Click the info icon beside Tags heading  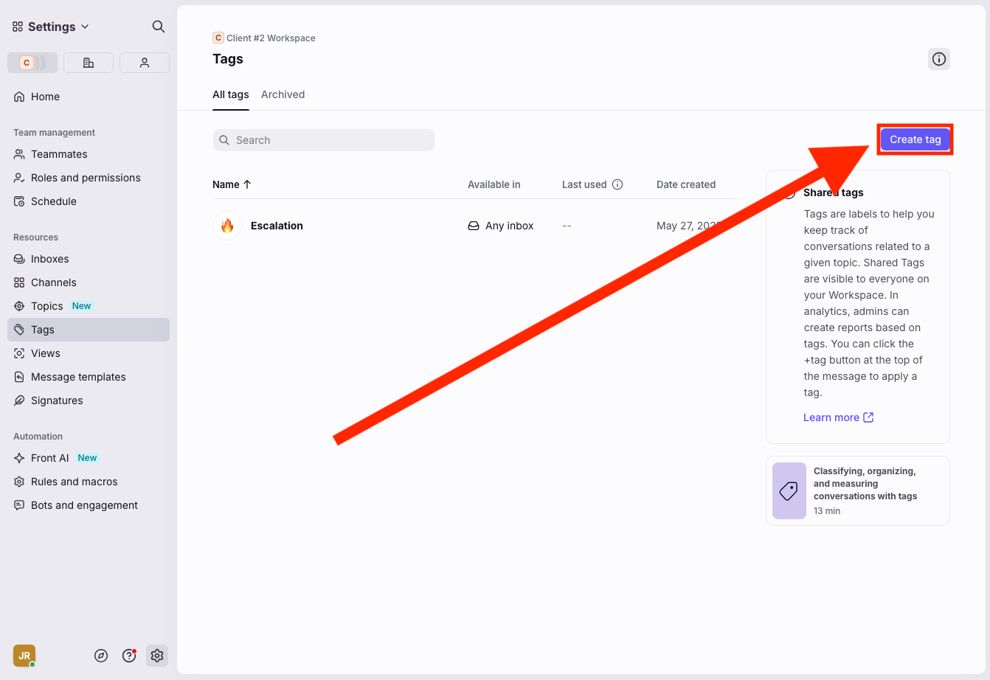938,59
